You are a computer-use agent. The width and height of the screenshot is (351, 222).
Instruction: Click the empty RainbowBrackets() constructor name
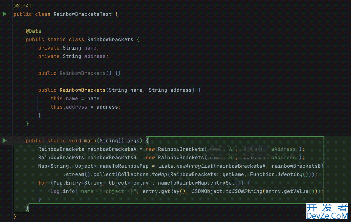82,73
